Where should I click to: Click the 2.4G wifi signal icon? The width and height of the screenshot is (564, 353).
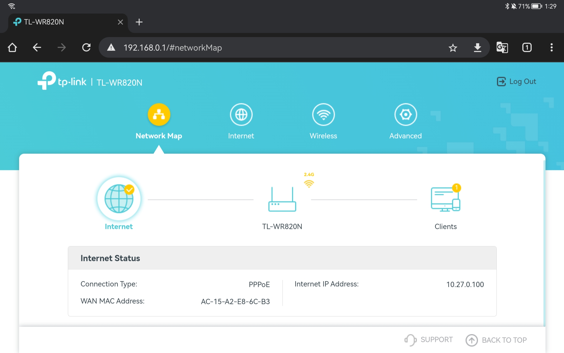[x=309, y=184]
